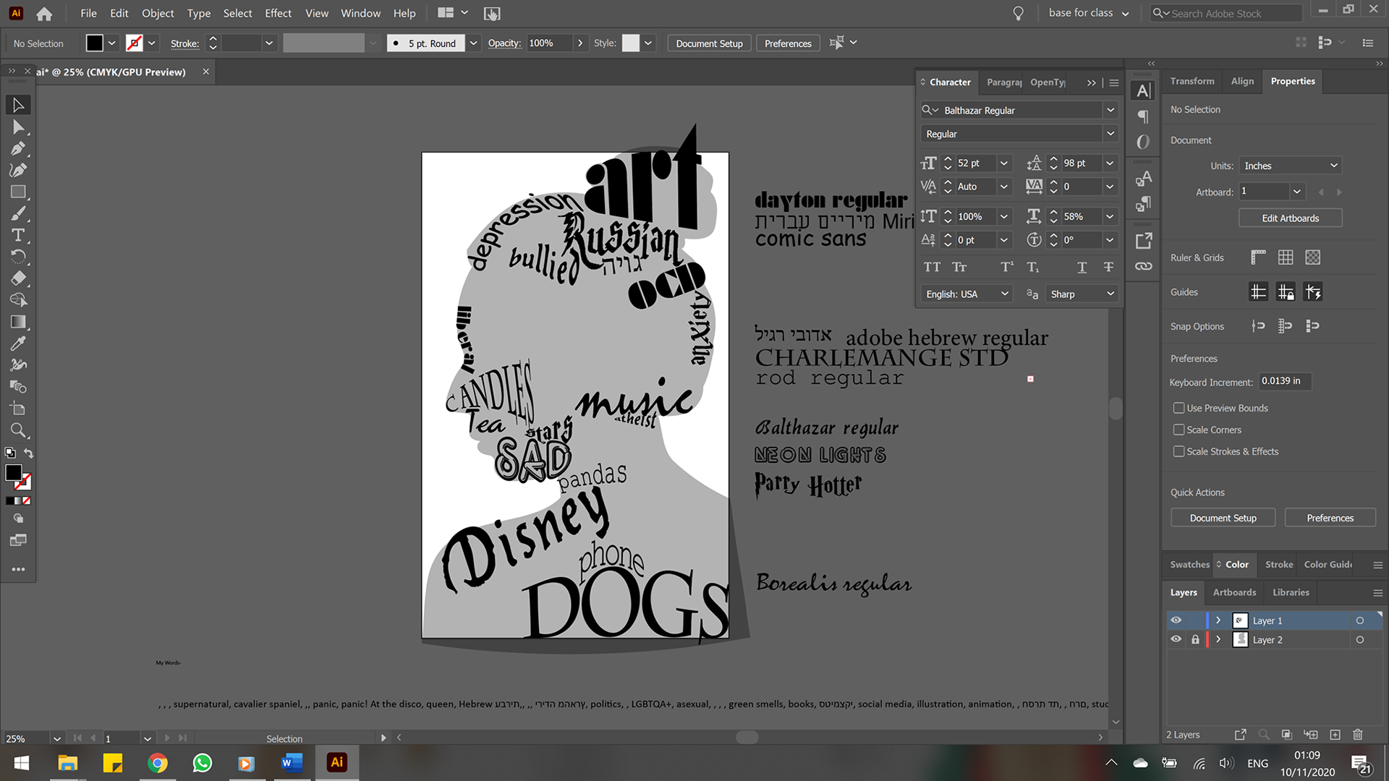The image size is (1389, 781).
Task: Hide Layer 2 with eye icon
Action: [1176, 639]
